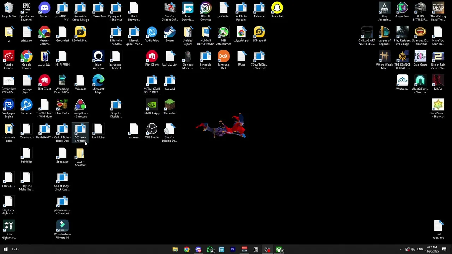The image size is (452, 254).
Task: Select the League of Legends icon
Action: click(385, 36)
